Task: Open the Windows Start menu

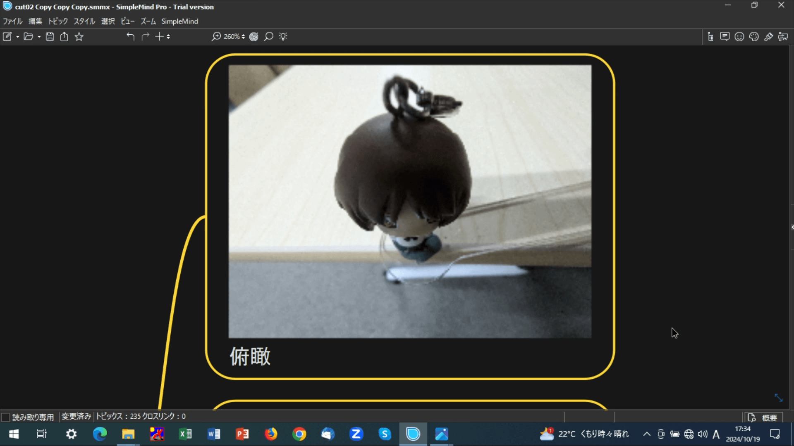Action: tap(14, 434)
